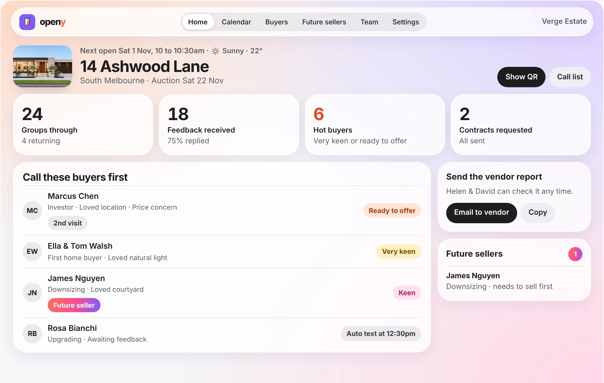Open Future sellers in top navigation
This screenshot has width=604, height=383.
pos(324,22)
